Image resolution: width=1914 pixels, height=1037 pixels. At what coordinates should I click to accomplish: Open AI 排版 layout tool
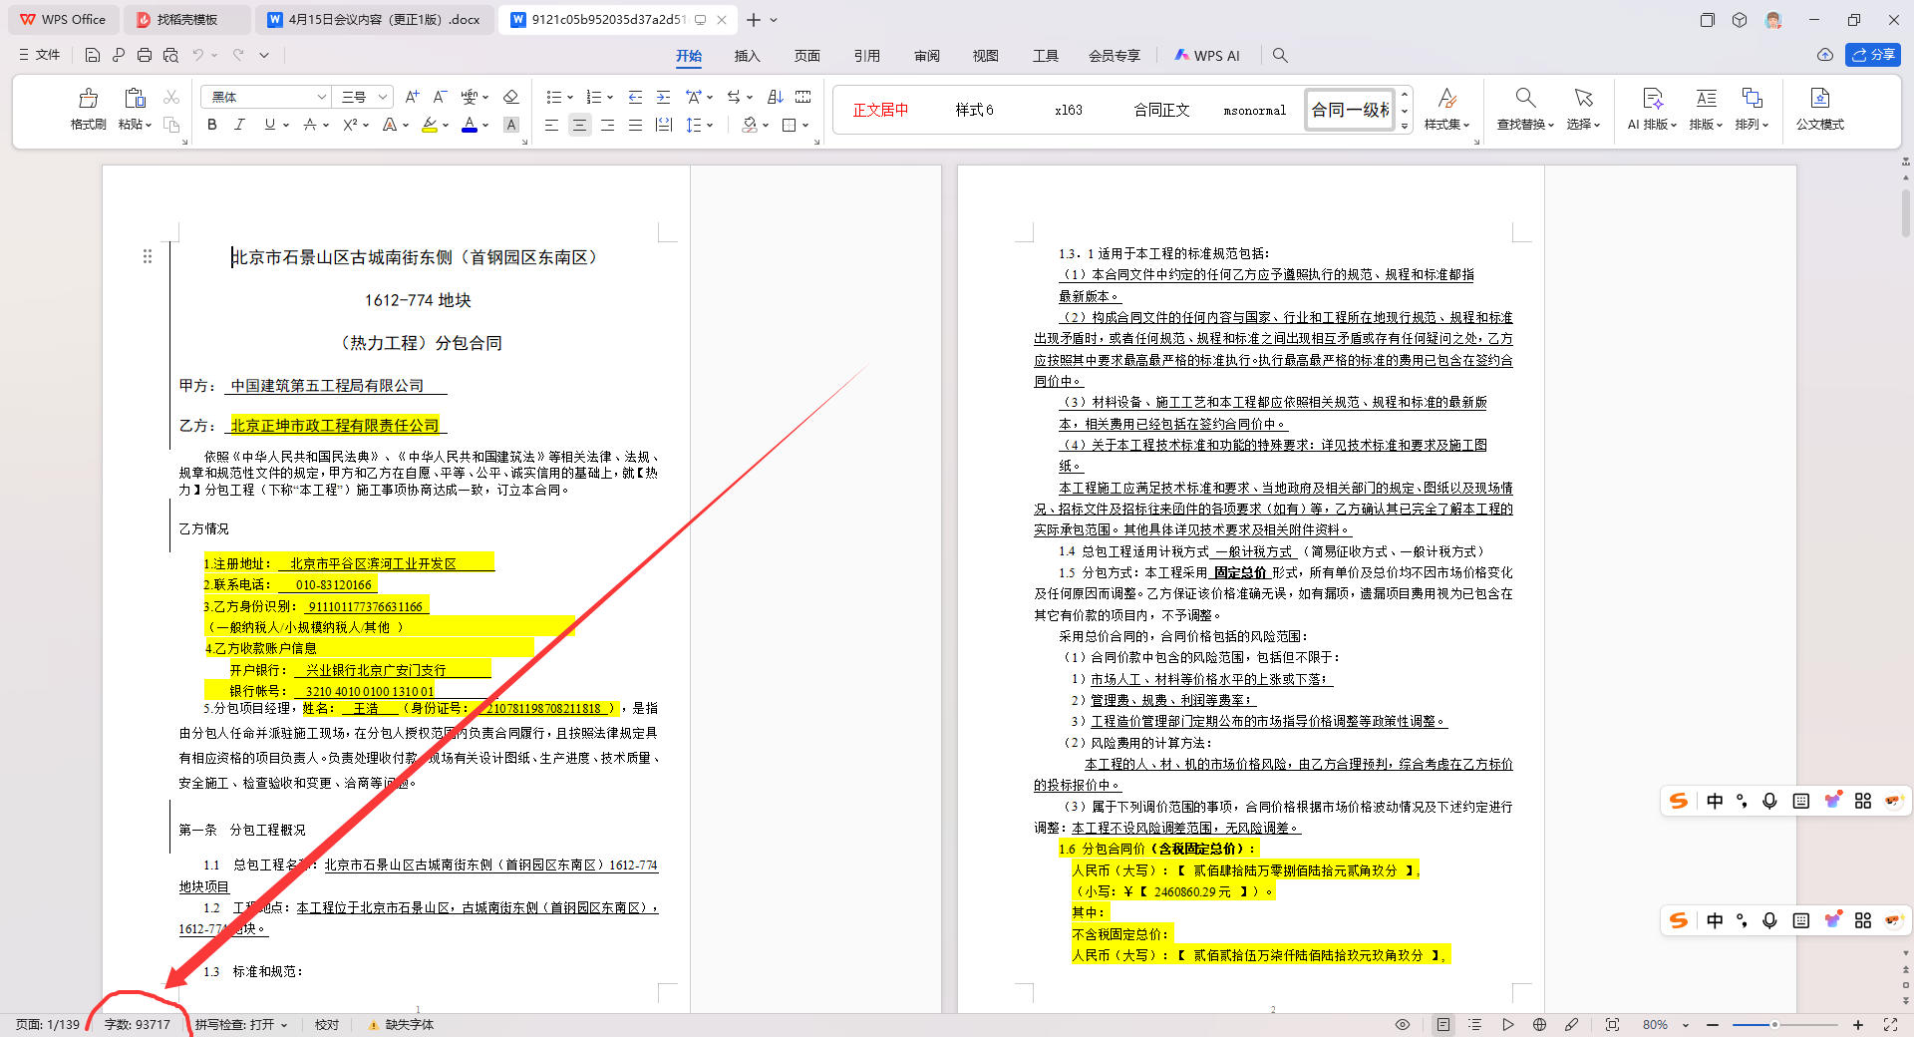point(1652,109)
